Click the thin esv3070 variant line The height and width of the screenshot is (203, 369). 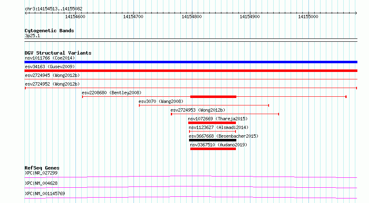[x=204, y=105]
